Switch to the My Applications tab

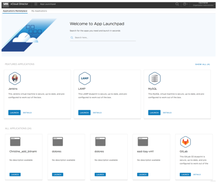pyautogui.click(x=39, y=11)
